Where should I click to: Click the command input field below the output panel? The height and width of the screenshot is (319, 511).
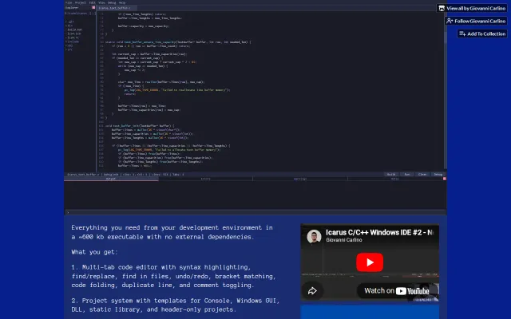255,212
